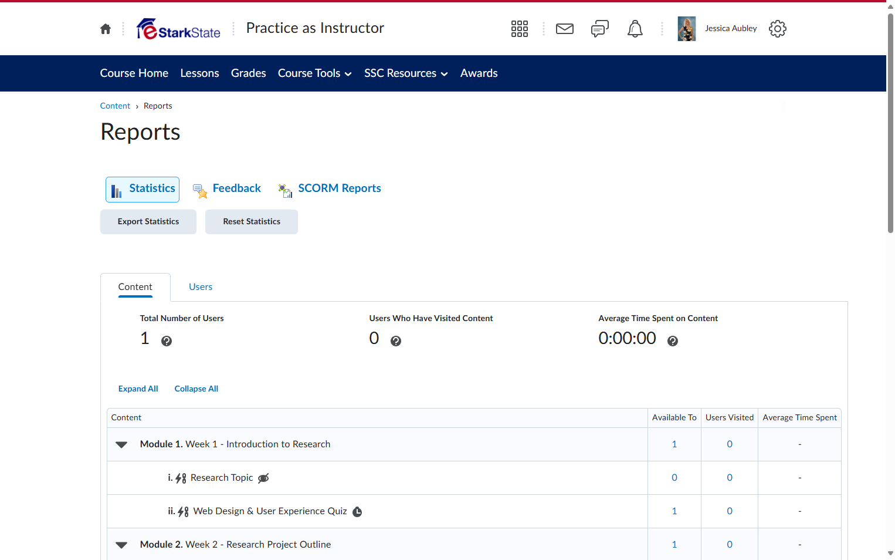
Task: Collapse Module 2 Week 2 row
Action: pos(121,545)
